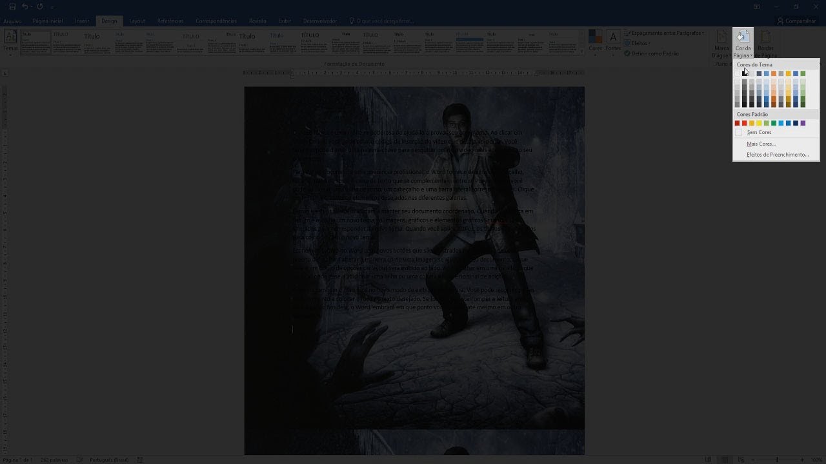The width and height of the screenshot is (826, 464).
Task: Switch to the Correspondências tab
Action: 216,21
